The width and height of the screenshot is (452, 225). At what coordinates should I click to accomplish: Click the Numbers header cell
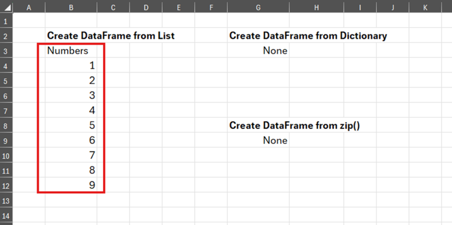[71, 51]
